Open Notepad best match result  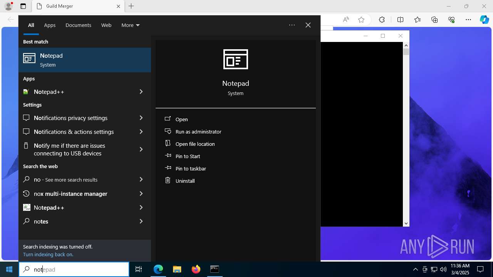point(85,60)
